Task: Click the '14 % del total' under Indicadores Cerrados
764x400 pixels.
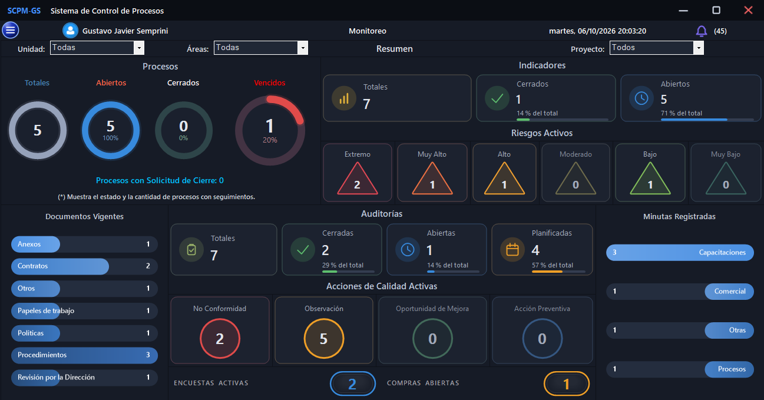Action: pyautogui.click(x=537, y=113)
